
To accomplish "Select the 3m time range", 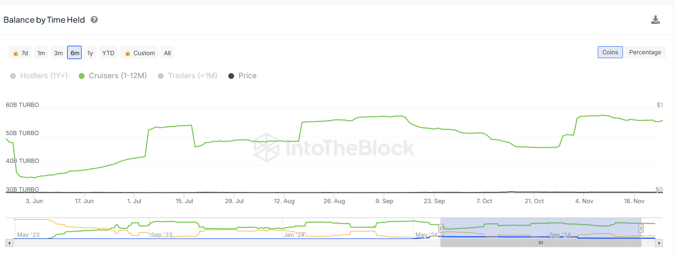I will (x=58, y=53).
